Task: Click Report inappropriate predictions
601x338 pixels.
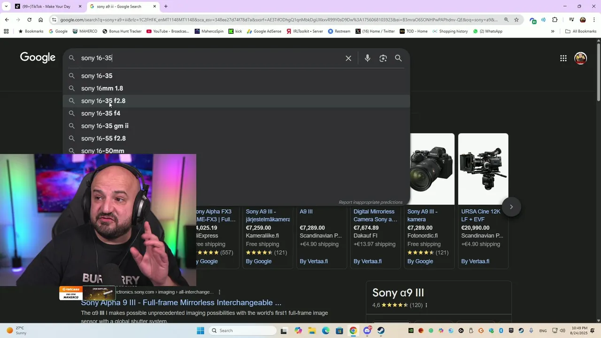Action: tap(370, 202)
